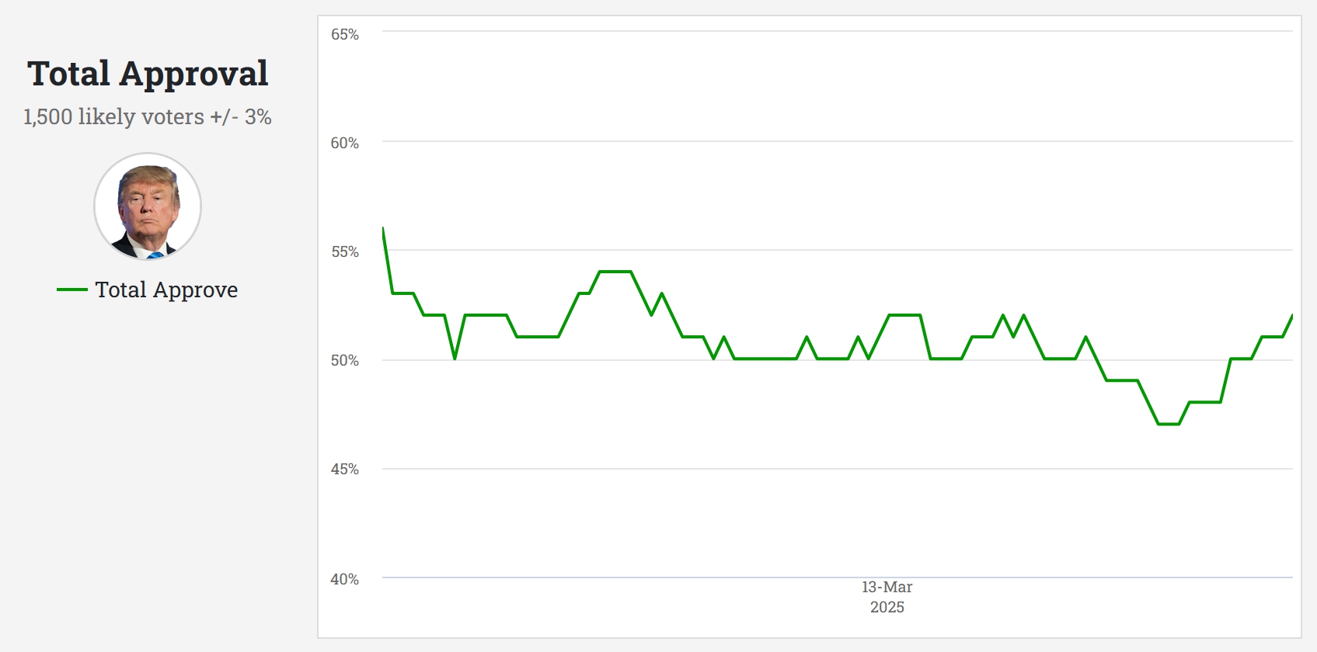Click the flat 49% segment before the trough
Screen dimensions: 1317x652
[1122, 380]
